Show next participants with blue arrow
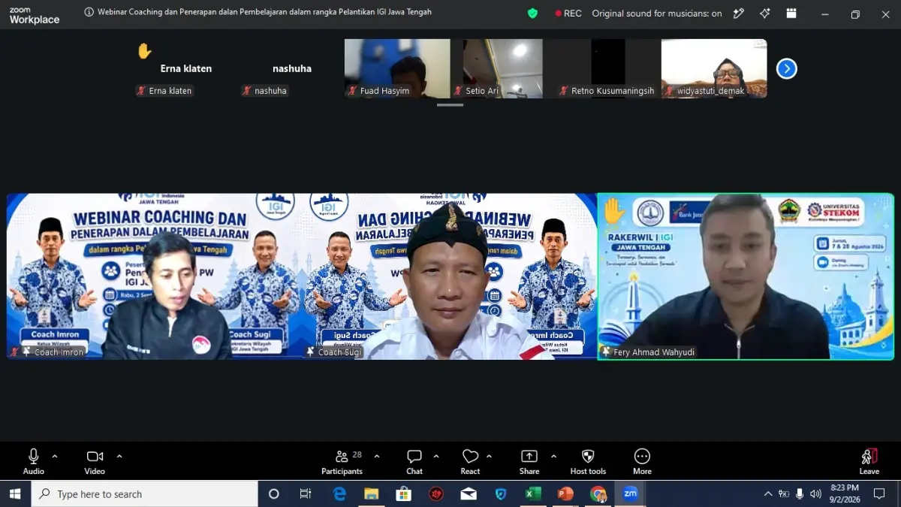The width and height of the screenshot is (901, 507). [786, 69]
